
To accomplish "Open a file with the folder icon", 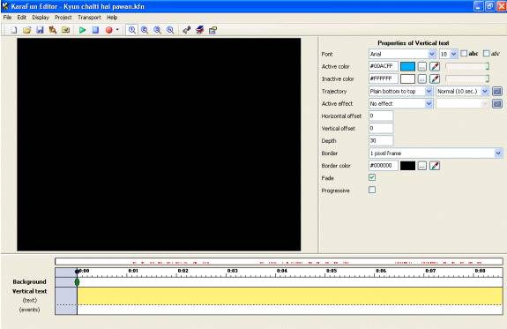I will click(x=26, y=30).
